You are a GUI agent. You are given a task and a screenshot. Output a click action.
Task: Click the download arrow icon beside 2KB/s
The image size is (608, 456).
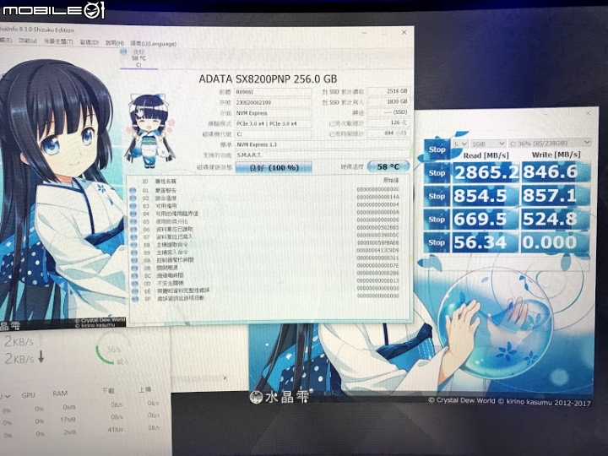click(41, 357)
